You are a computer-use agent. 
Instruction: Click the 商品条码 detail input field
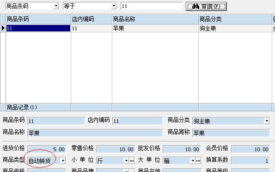pos(56,121)
